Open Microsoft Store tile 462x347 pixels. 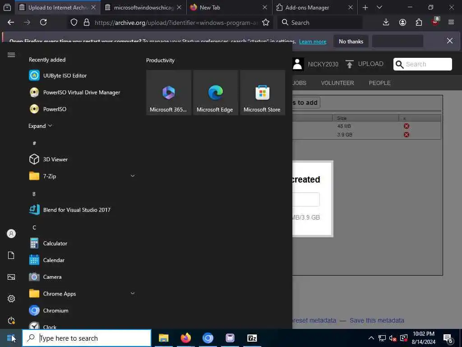pos(262,93)
